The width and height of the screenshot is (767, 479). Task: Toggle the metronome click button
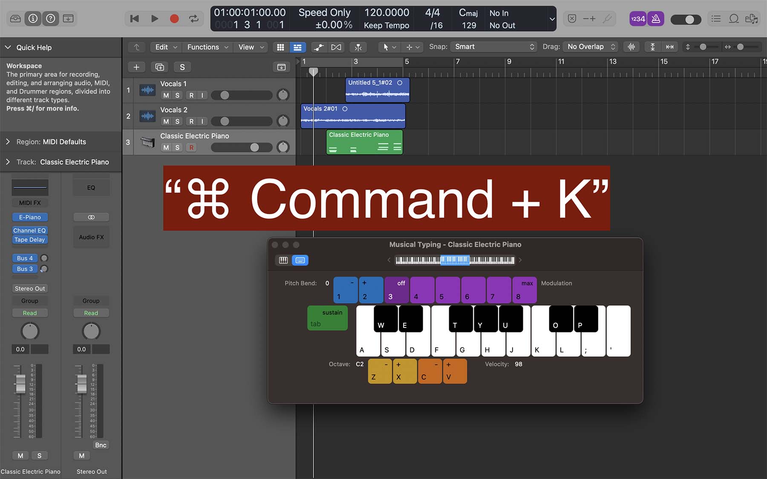[x=656, y=19]
